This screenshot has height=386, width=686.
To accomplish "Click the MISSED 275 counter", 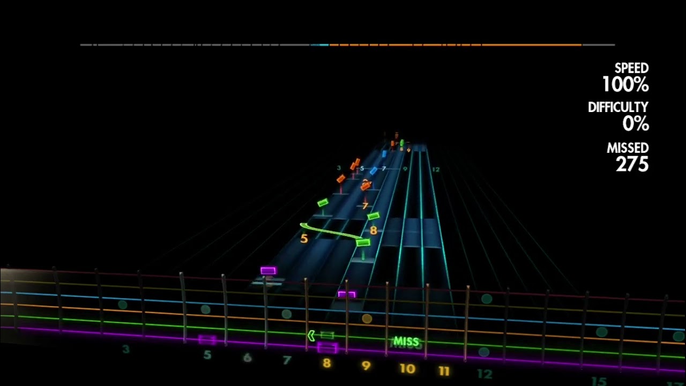I will point(628,157).
